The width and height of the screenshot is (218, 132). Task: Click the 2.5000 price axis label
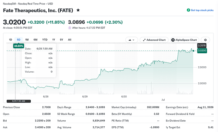pos(202,67)
